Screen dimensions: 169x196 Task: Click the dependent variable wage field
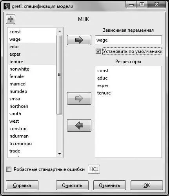click(128, 40)
